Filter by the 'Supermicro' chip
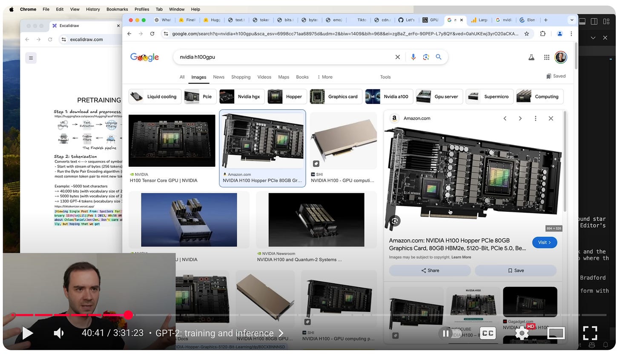620x354 pixels. coord(489,97)
